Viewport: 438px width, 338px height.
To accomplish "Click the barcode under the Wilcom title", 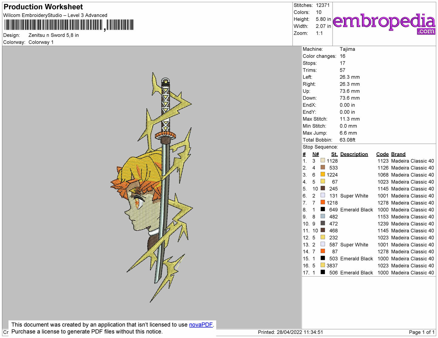I will [69, 25].
